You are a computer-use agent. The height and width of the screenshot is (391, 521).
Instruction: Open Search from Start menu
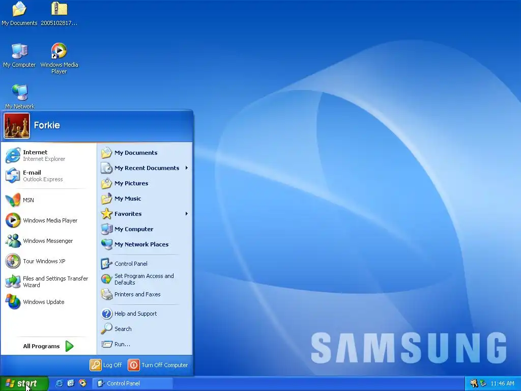tap(145, 329)
